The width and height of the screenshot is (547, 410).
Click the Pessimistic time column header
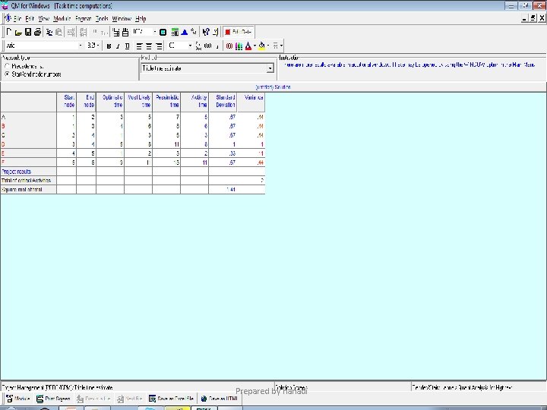tap(166, 102)
